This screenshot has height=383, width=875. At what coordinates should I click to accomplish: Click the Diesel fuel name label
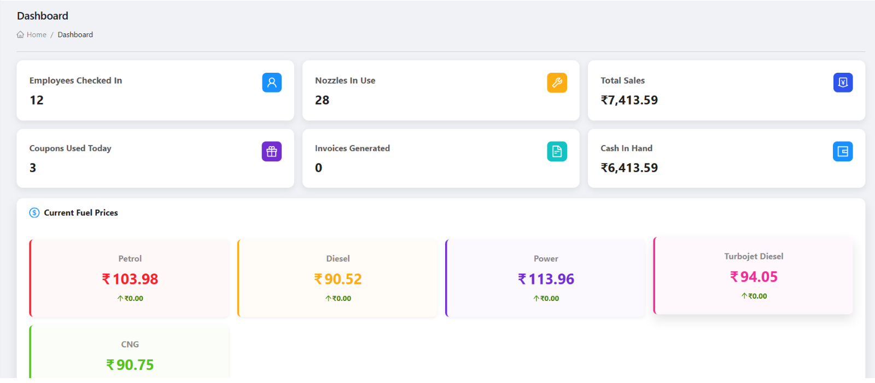[338, 259]
